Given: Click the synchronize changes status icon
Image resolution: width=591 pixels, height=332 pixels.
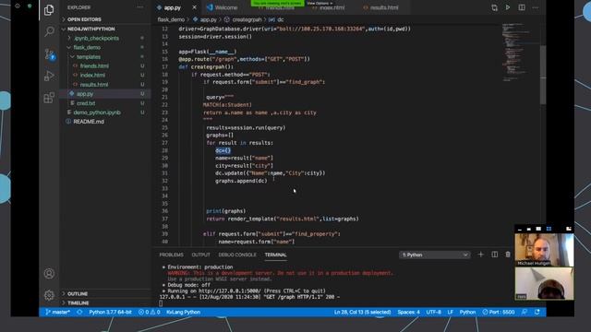Looking at the screenshot, I should [x=79, y=312].
